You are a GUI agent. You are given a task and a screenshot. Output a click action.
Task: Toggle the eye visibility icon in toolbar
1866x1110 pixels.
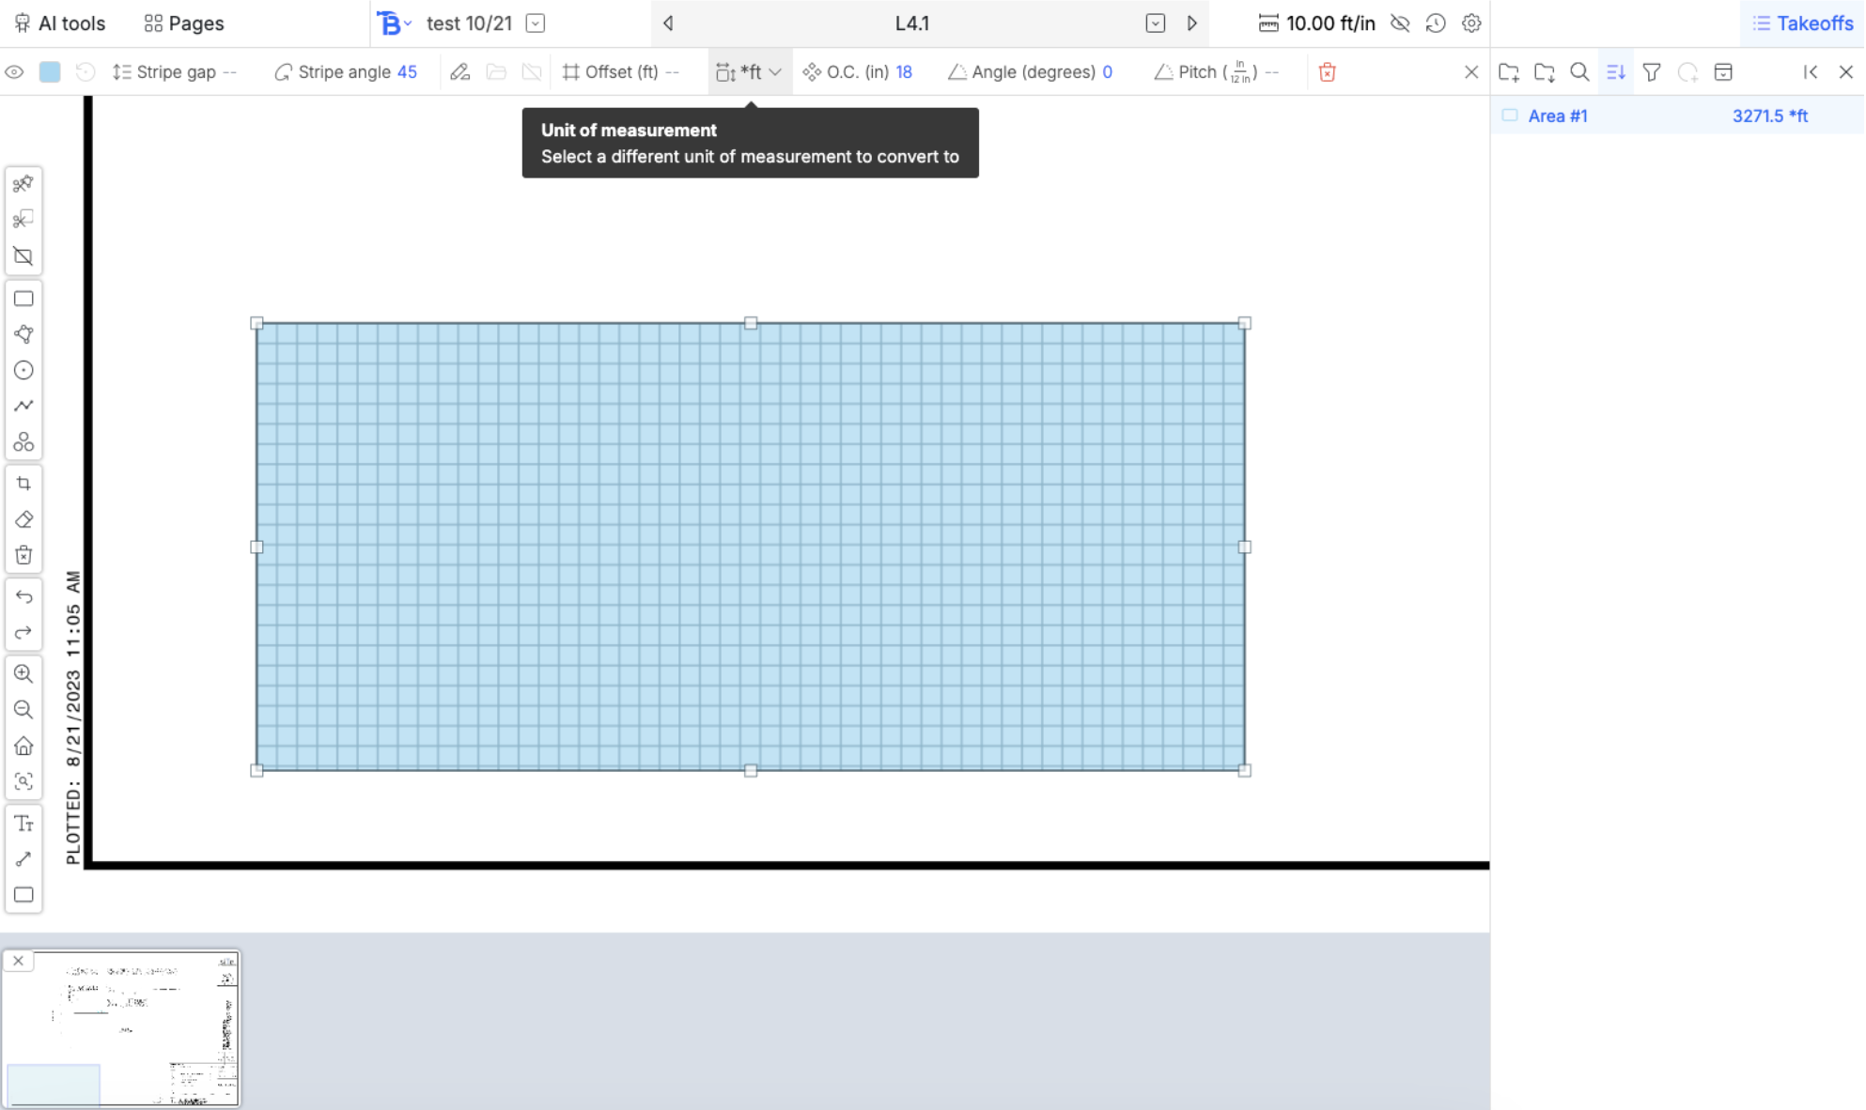14,72
